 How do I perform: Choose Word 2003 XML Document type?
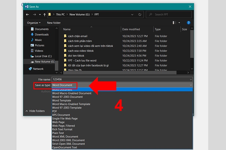click(122, 140)
